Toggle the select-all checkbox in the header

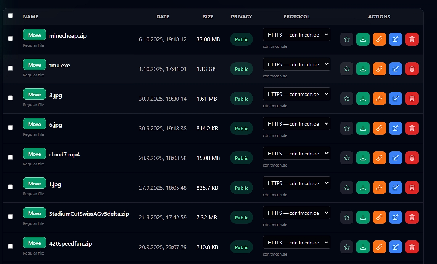click(x=11, y=16)
